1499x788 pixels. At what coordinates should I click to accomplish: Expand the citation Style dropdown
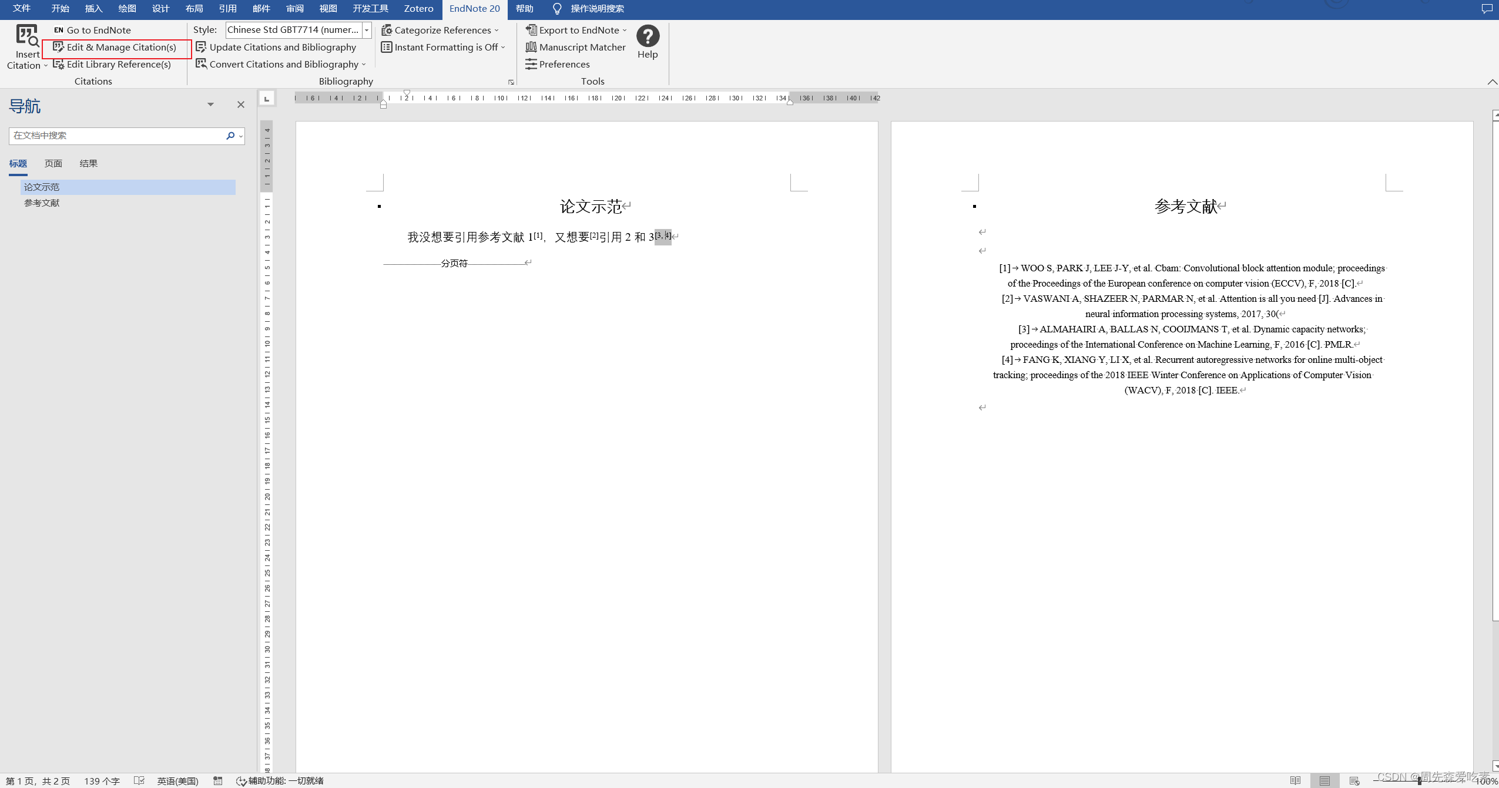[x=367, y=30]
